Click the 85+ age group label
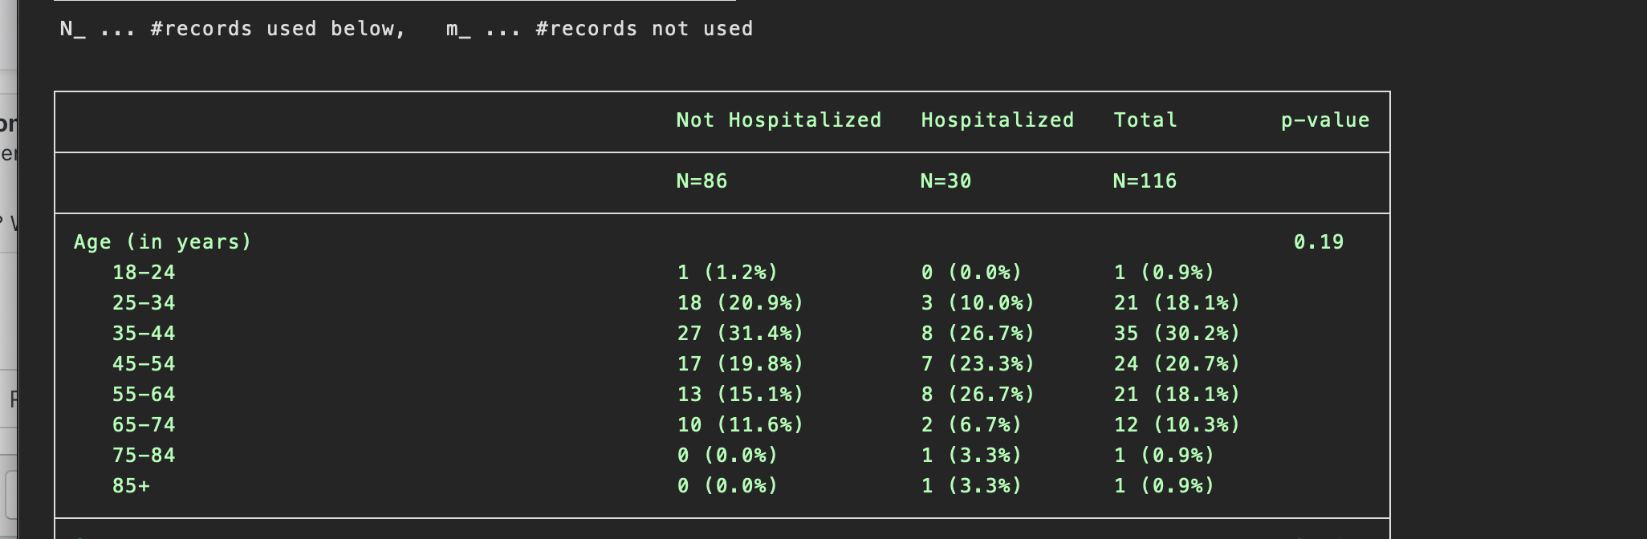Viewport: 1647px width, 539px height. click(x=131, y=486)
